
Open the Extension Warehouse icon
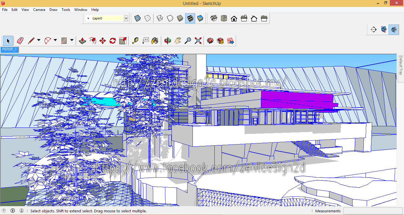coord(220,41)
